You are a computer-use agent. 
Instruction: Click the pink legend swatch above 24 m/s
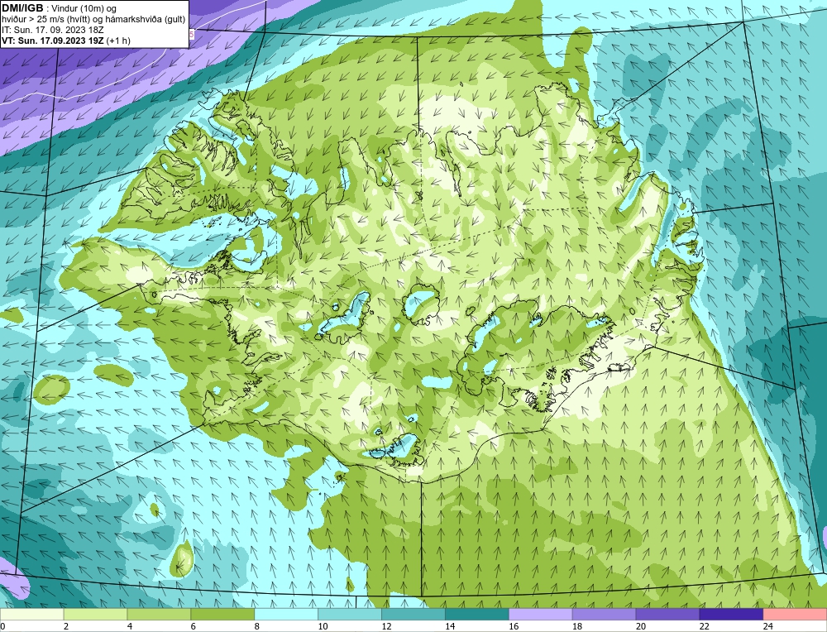pyautogui.click(x=795, y=614)
